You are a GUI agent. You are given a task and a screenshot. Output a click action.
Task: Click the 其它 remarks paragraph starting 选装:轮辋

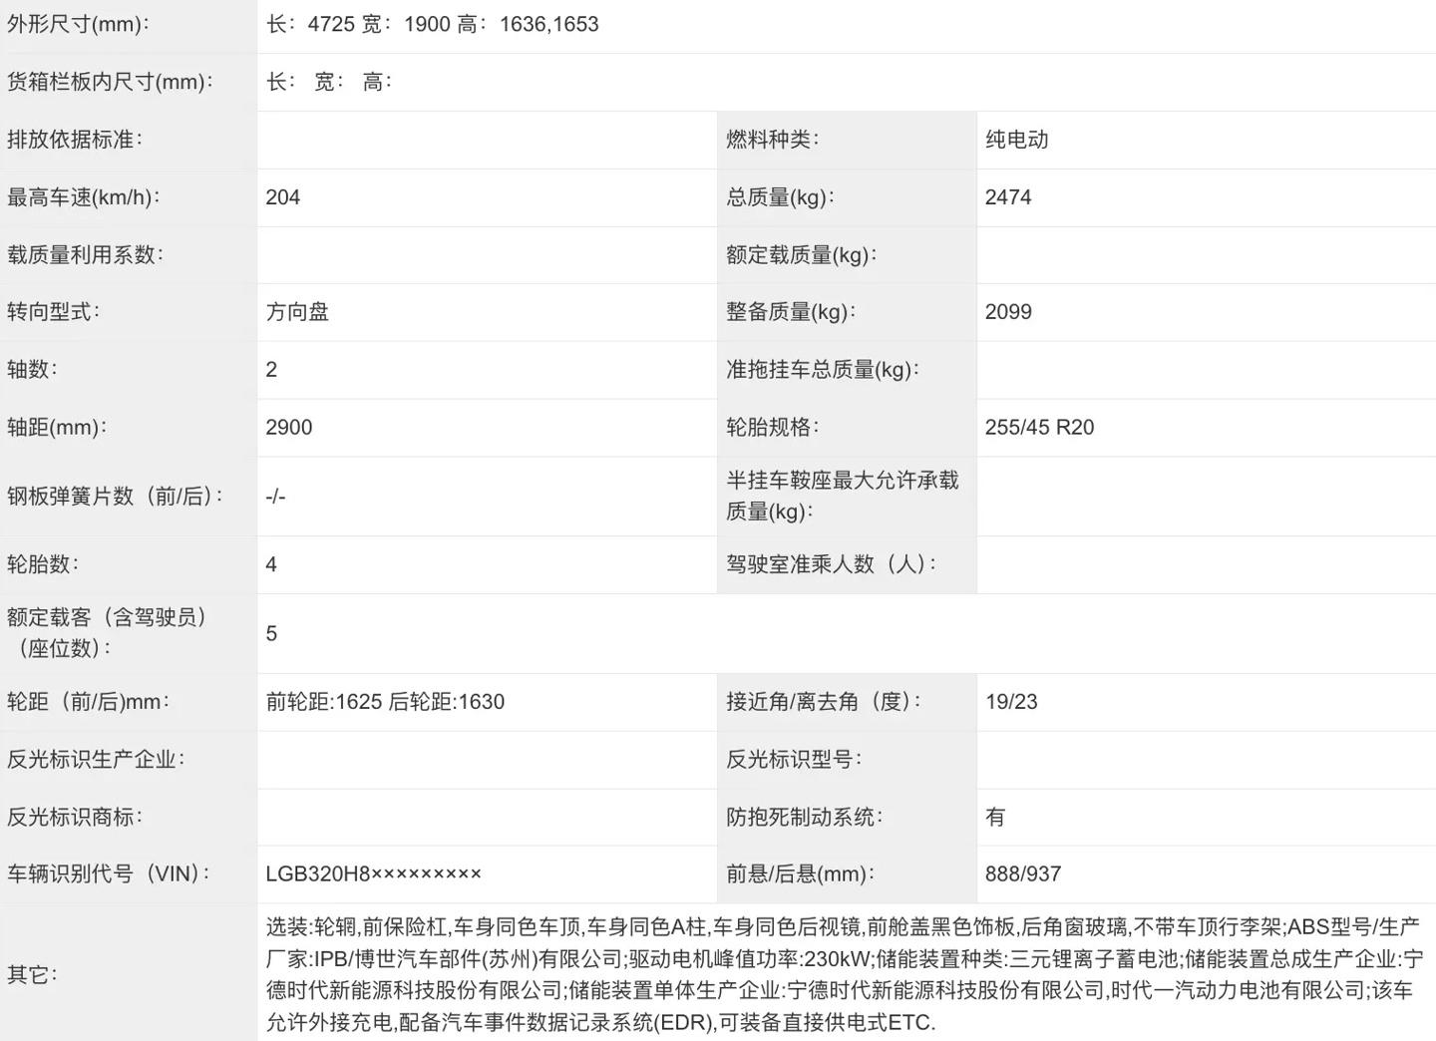845,975
